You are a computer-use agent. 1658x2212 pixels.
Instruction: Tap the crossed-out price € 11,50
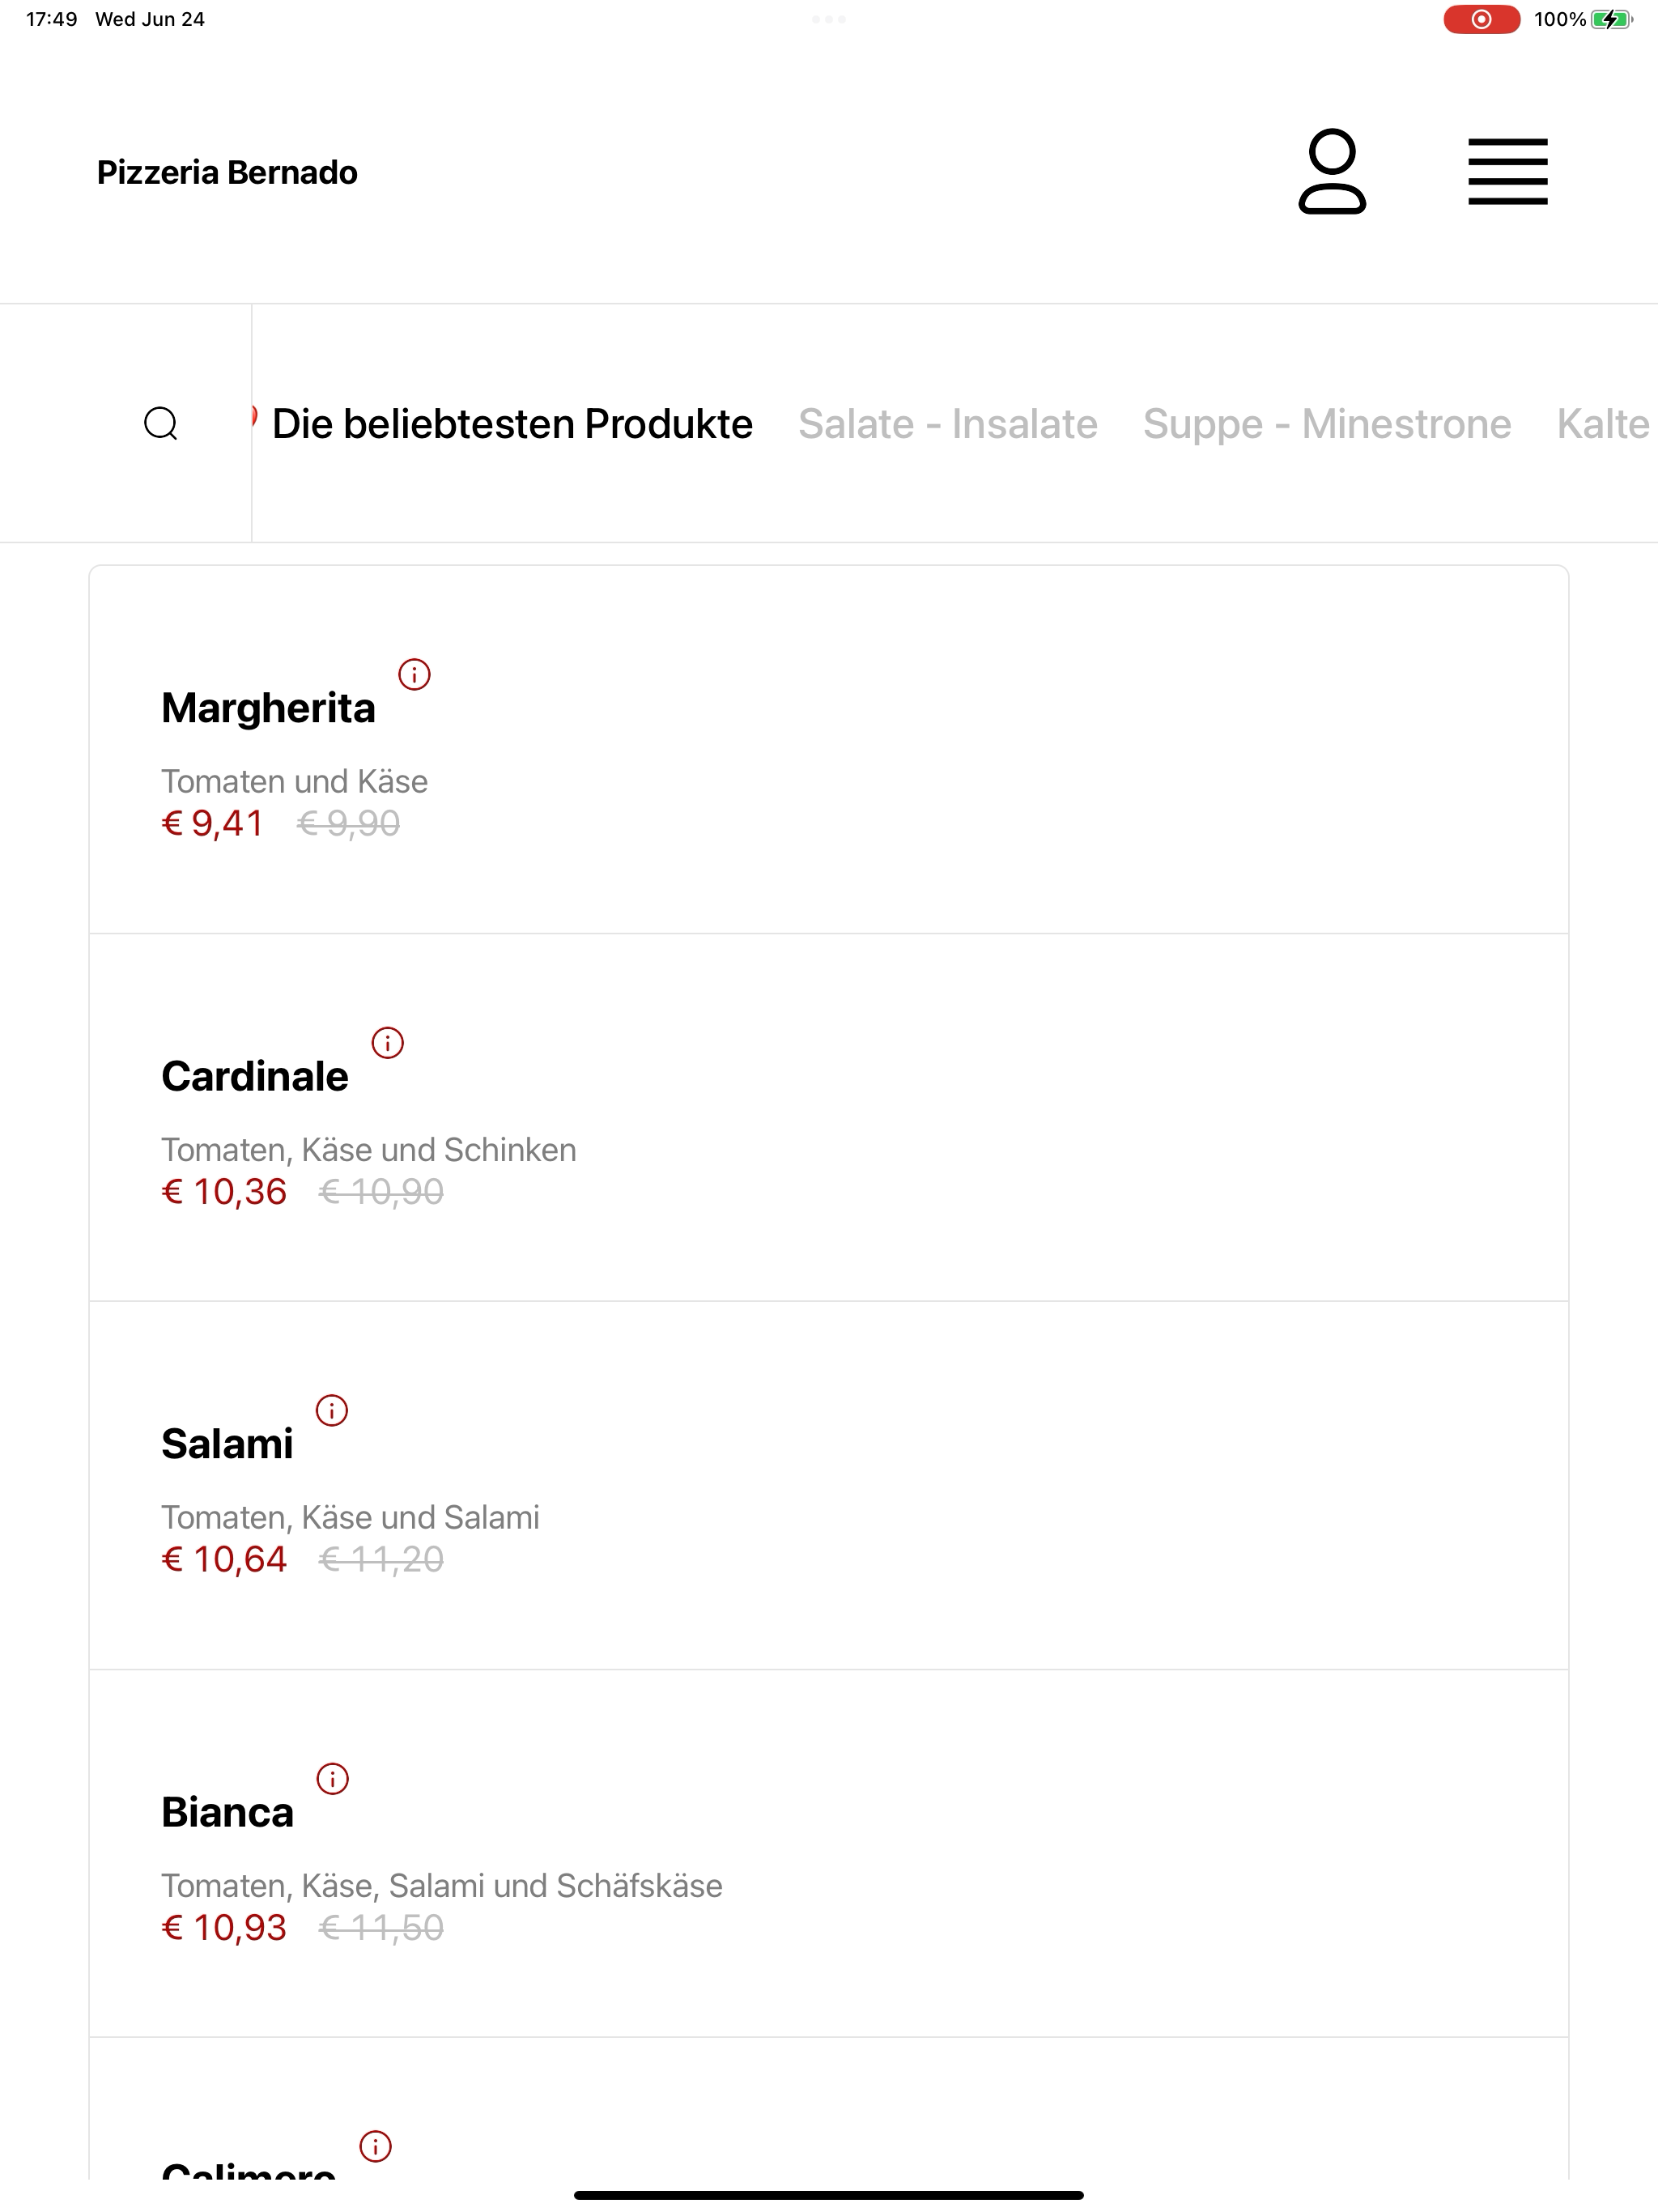(381, 1927)
